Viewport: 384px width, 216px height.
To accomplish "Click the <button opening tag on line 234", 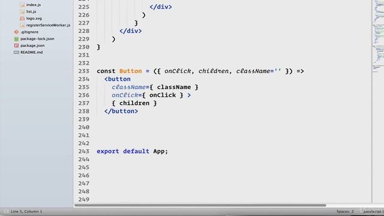I will pos(118,79).
